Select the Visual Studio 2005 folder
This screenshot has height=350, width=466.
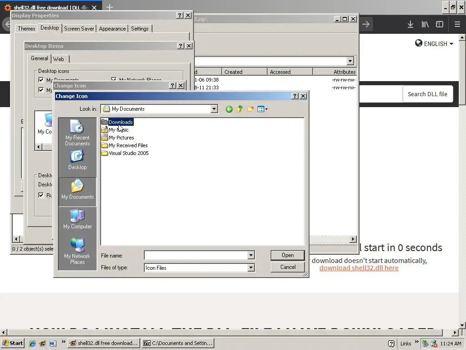pos(125,153)
